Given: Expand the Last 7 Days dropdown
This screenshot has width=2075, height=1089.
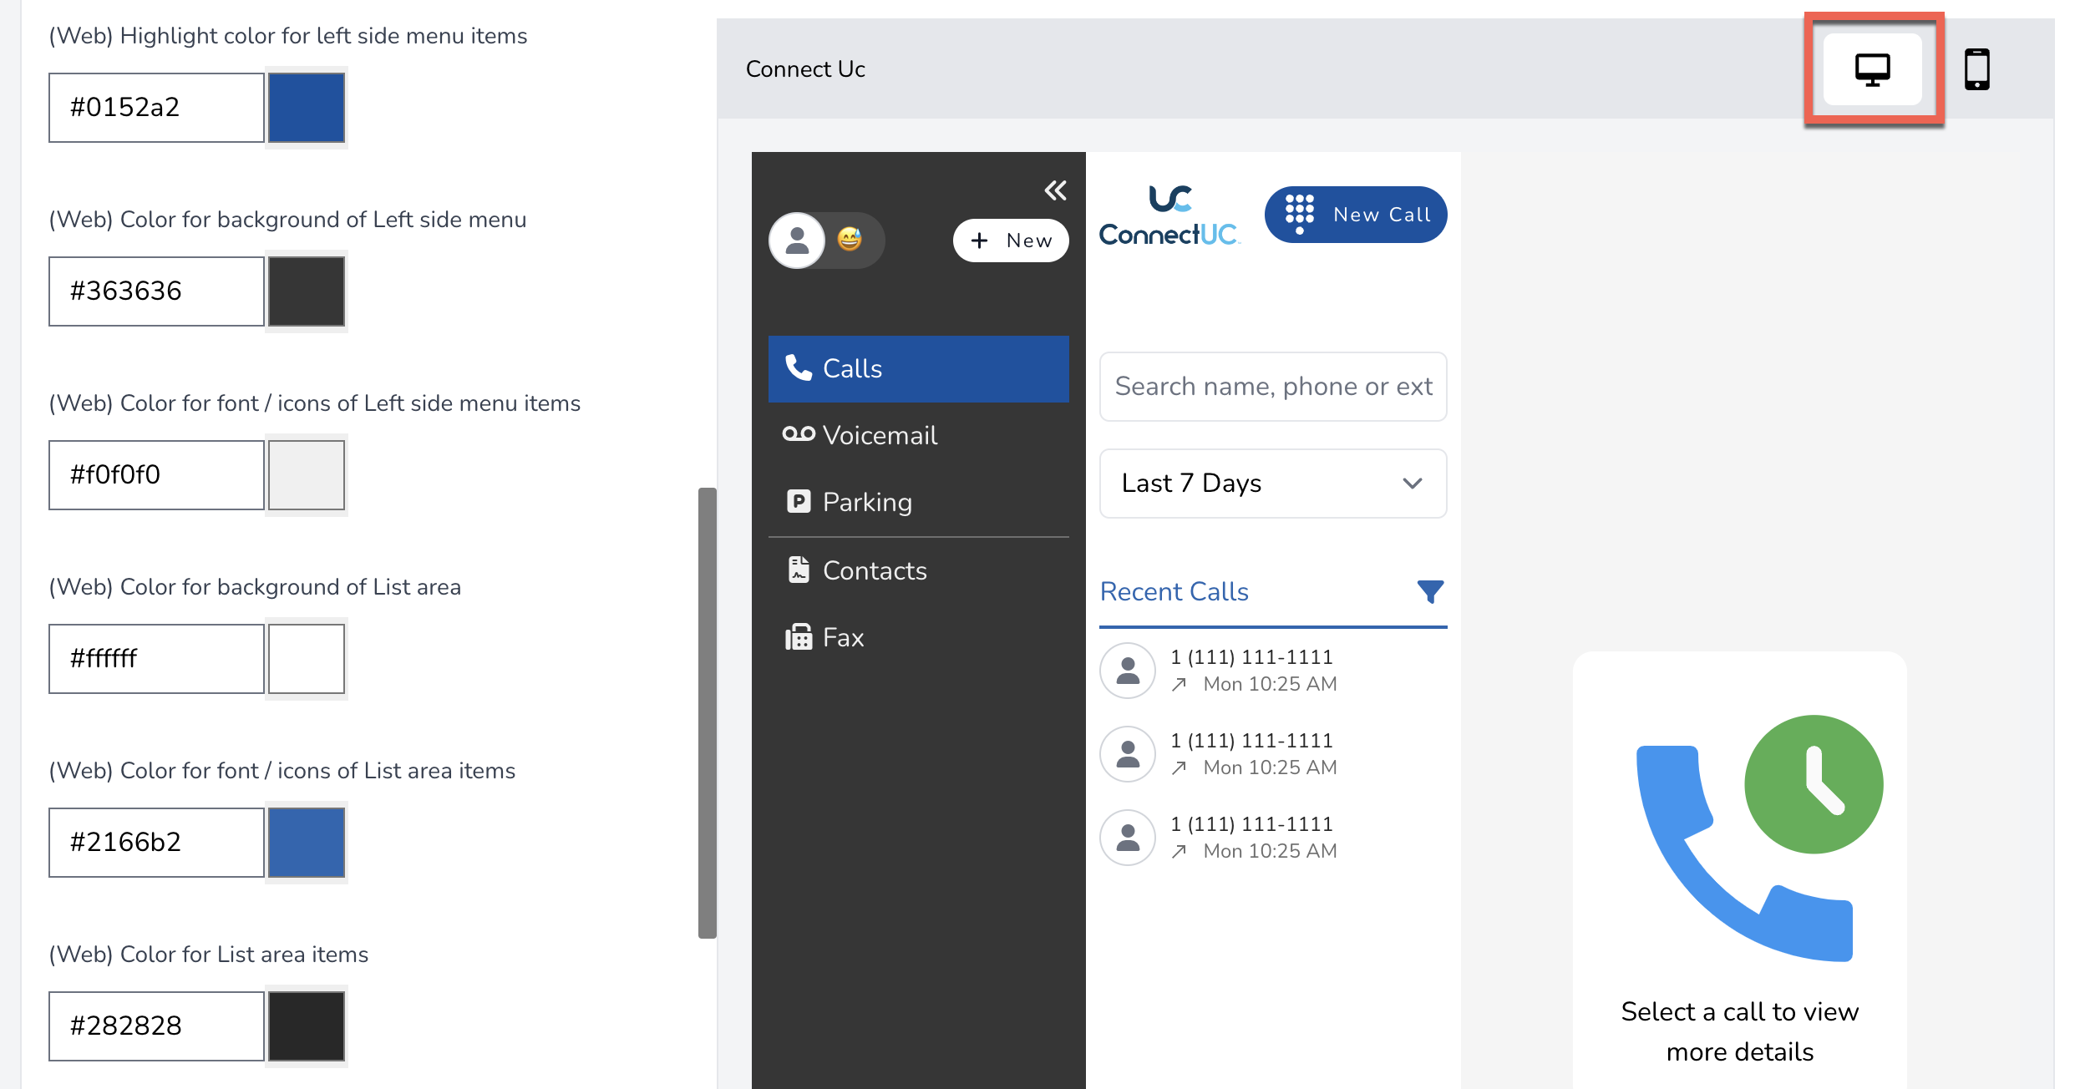Looking at the screenshot, I should [1273, 484].
